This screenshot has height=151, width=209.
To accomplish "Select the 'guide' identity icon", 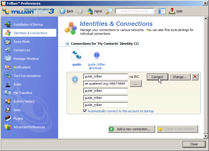I will (77, 55).
